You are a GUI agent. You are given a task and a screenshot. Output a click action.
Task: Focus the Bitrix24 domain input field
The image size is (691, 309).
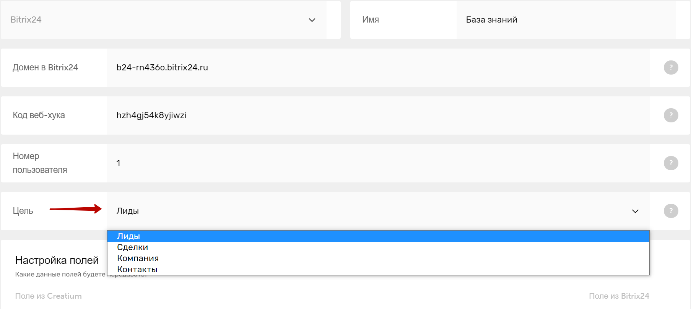(x=378, y=68)
